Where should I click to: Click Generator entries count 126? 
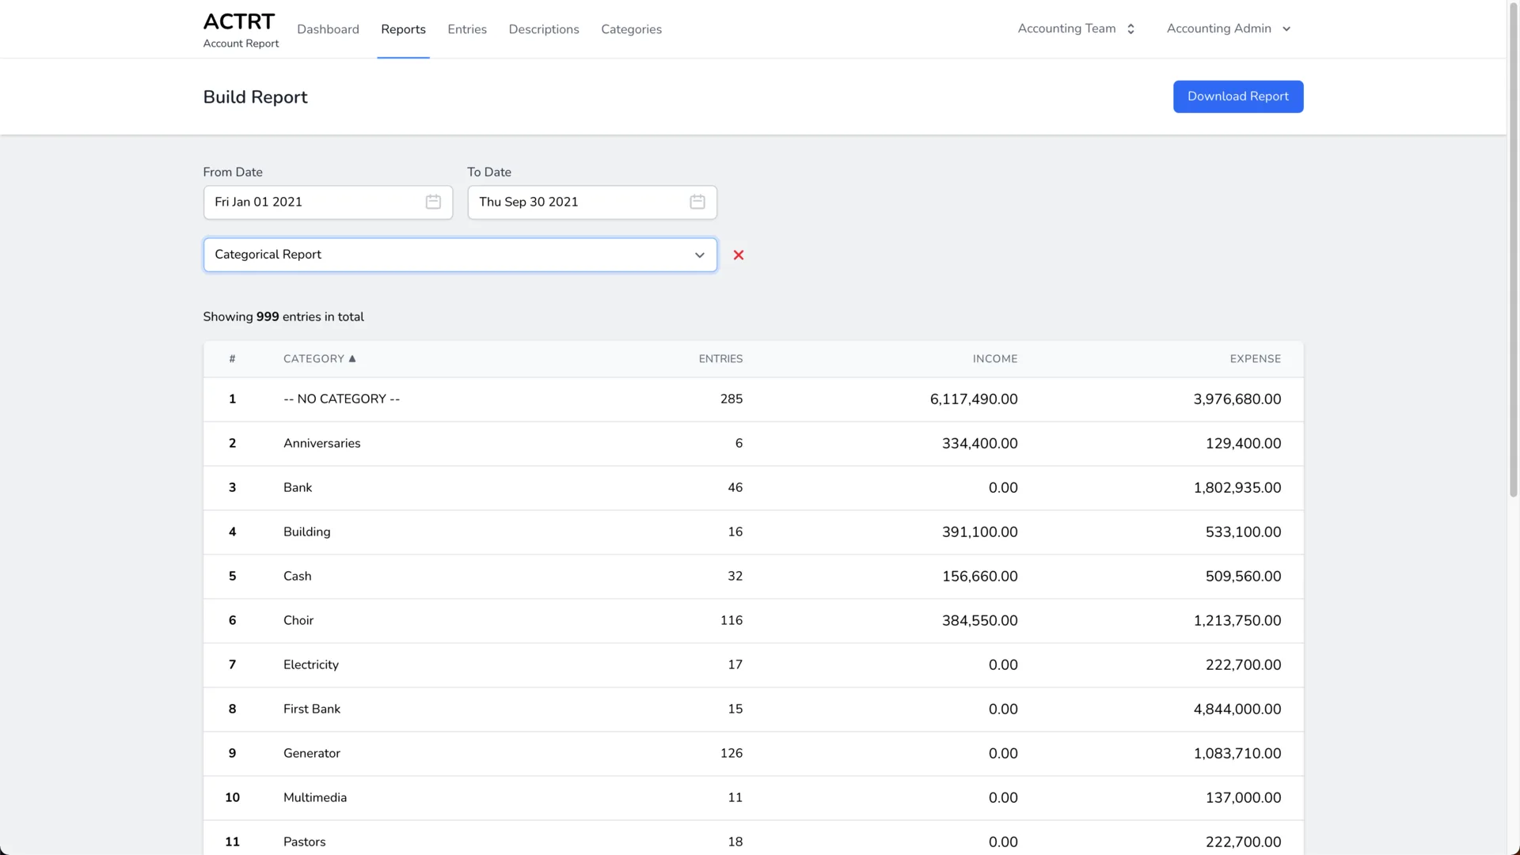pyautogui.click(x=731, y=754)
